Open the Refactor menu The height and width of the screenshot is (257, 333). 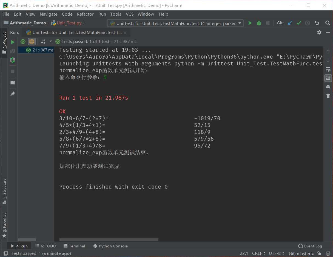tap(85, 14)
